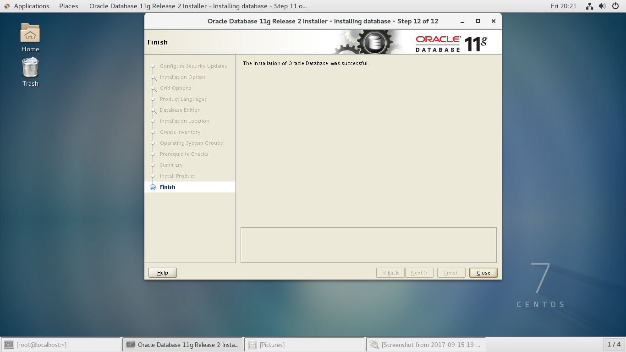
Task: Open the Trash desktop icon
Action: pyautogui.click(x=30, y=72)
